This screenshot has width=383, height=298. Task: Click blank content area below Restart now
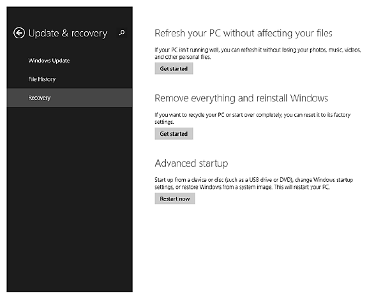coord(255,249)
